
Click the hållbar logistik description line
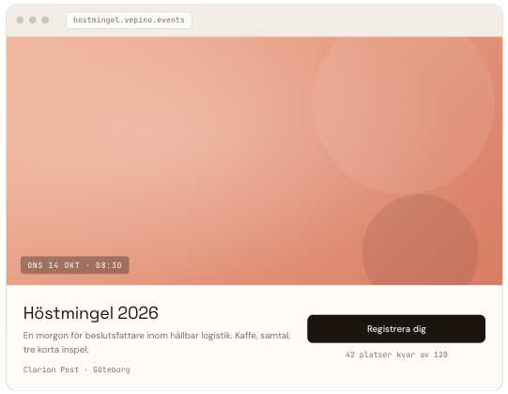(x=157, y=336)
